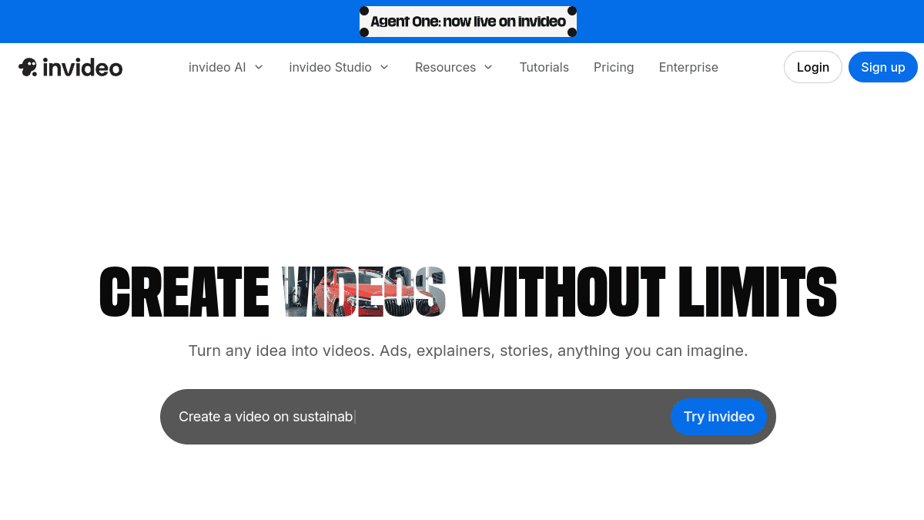This screenshot has width=924, height=520.
Task: Open the Pricing page
Action: point(614,67)
